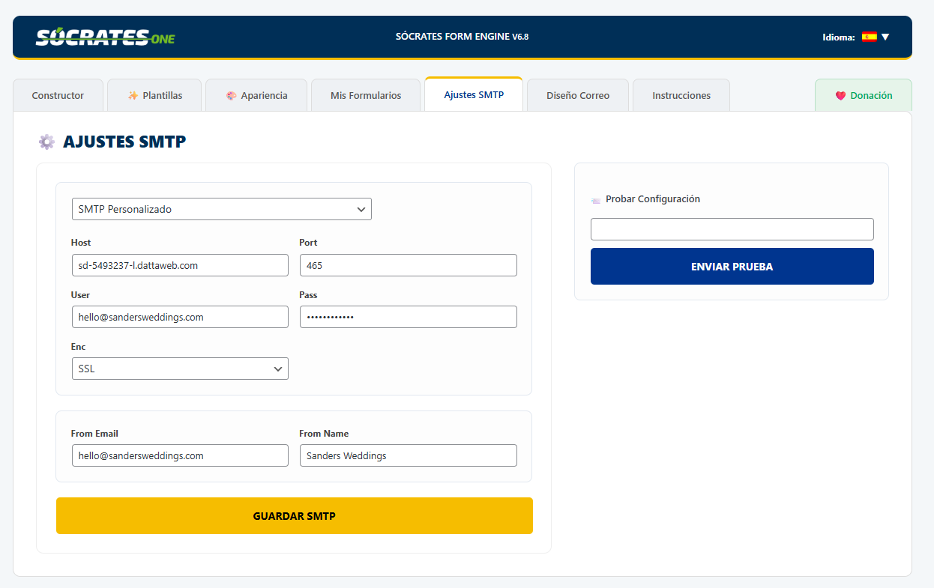Focus the Host input field

[180, 265]
